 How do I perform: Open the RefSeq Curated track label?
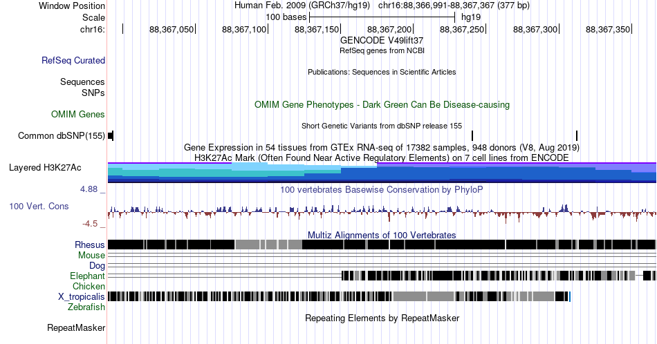[73, 60]
